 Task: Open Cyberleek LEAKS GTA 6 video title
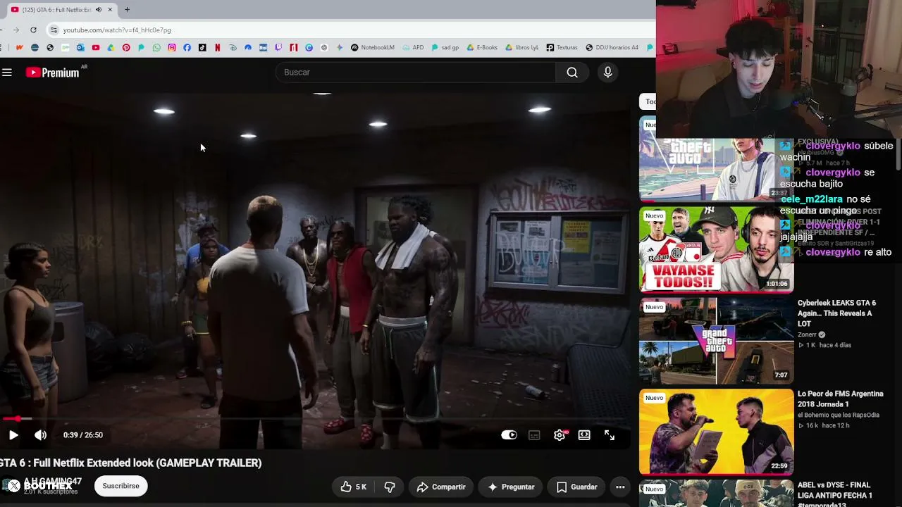(839, 313)
